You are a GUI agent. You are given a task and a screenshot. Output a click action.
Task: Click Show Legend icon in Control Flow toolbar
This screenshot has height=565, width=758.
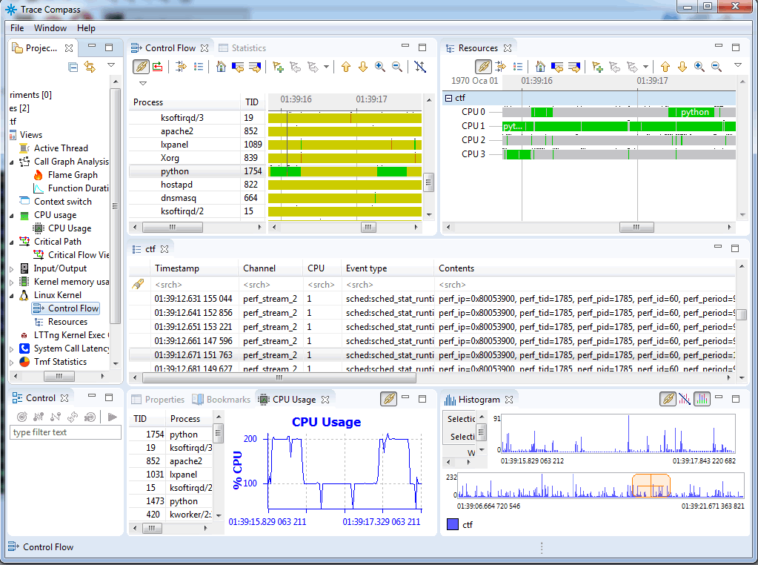click(x=199, y=67)
